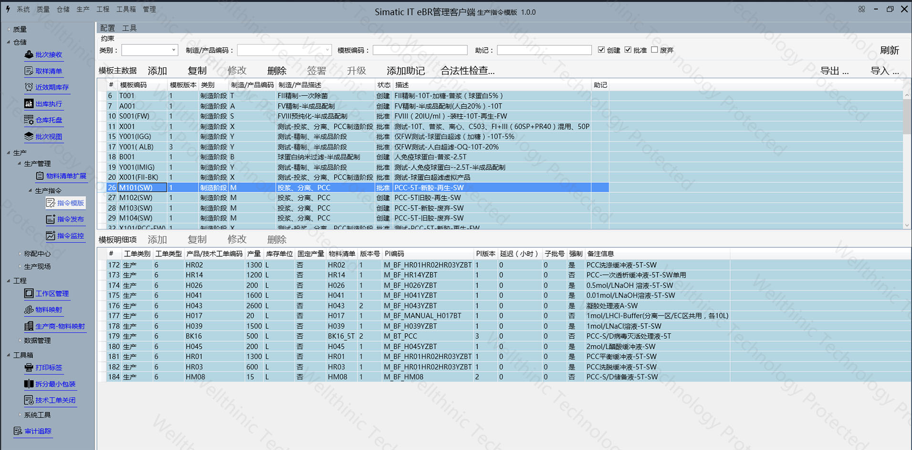
Task: Open 出库执行 outbound execution icon
Action: pyautogui.click(x=29, y=104)
